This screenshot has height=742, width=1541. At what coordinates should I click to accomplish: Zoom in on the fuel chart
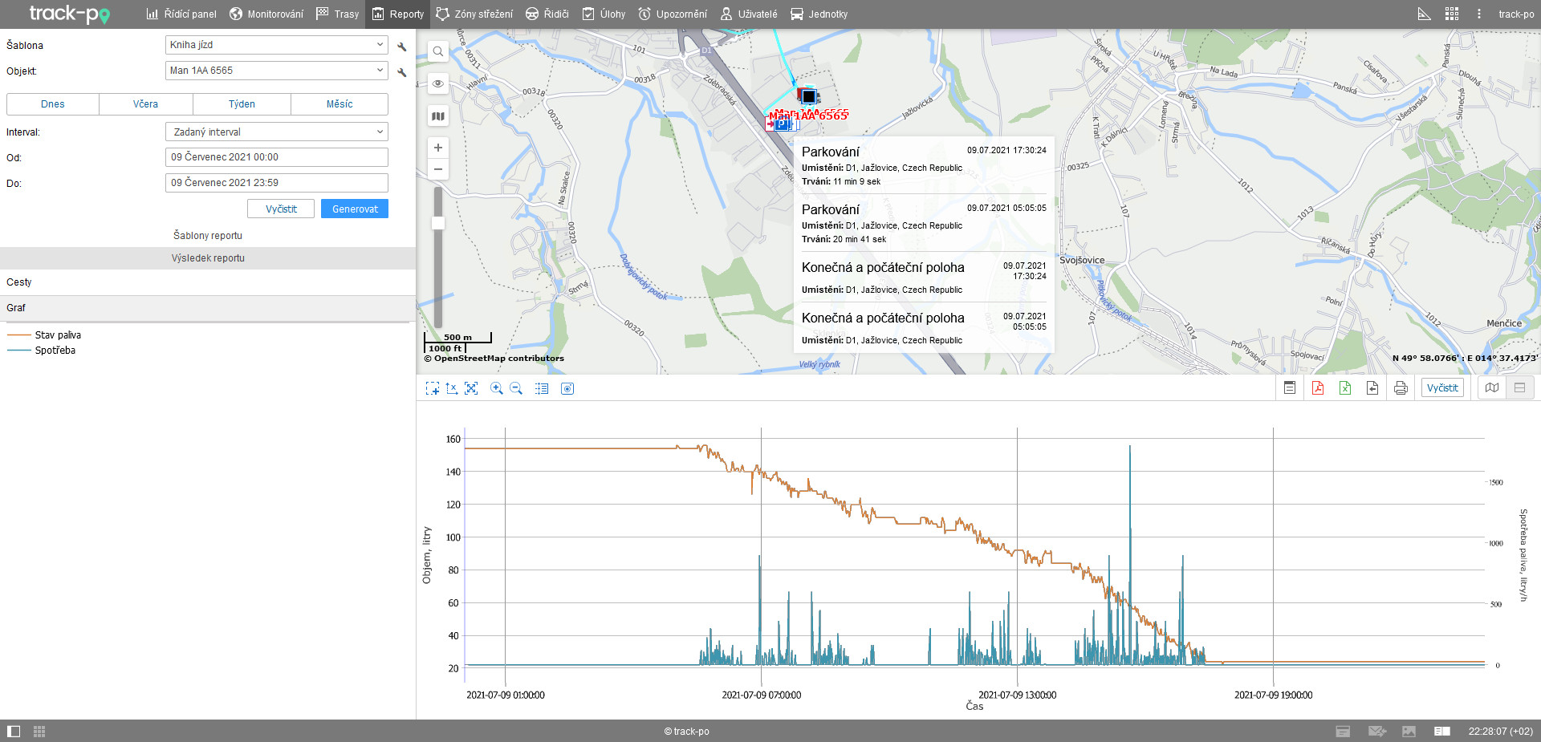click(497, 388)
